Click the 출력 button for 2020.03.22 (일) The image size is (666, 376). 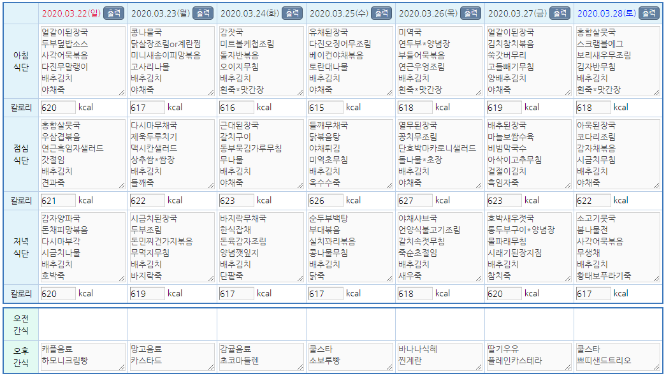coord(113,13)
